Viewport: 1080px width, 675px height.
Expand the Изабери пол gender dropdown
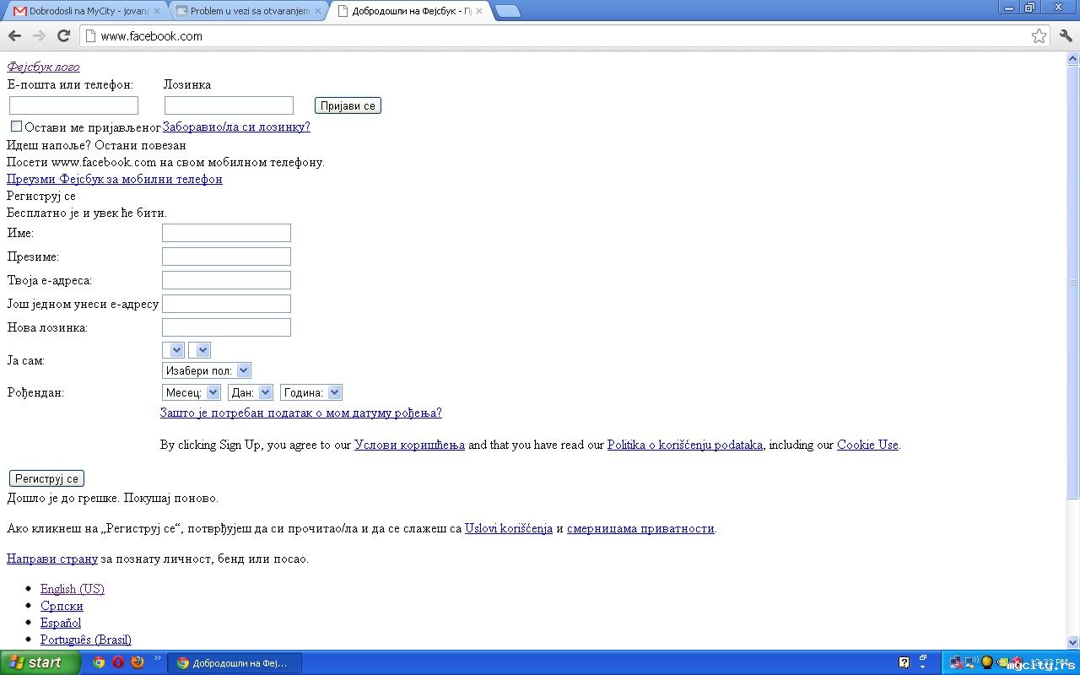[x=207, y=370]
